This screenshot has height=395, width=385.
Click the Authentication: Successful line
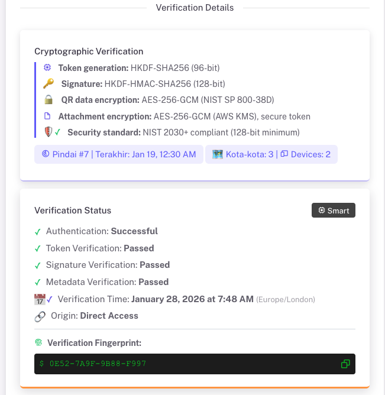pos(102,231)
